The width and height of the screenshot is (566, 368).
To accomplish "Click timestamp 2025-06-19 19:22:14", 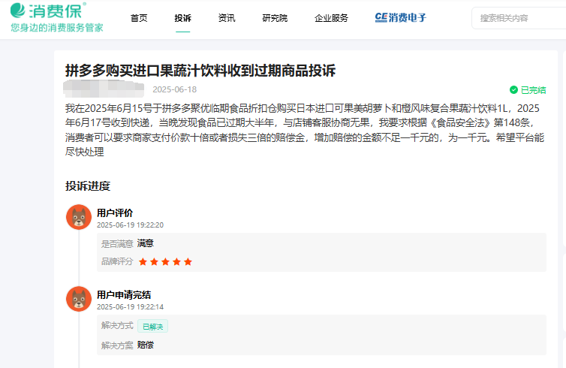I will coord(130,307).
